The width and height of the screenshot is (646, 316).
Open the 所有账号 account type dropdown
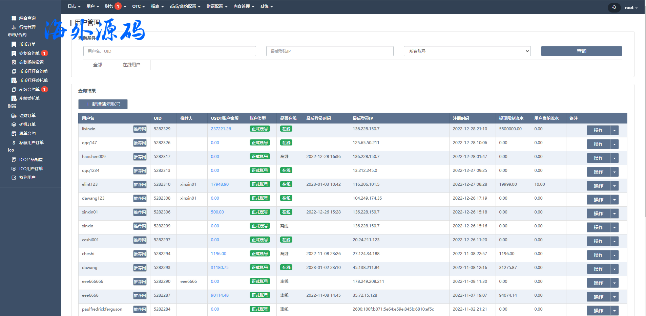coord(467,51)
